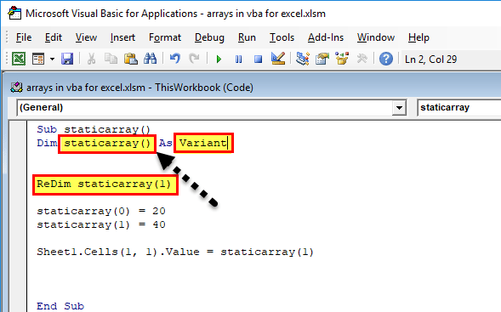Click the Copy icon
The height and width of the screenshot is (312, 501).
tap(111, 59)
